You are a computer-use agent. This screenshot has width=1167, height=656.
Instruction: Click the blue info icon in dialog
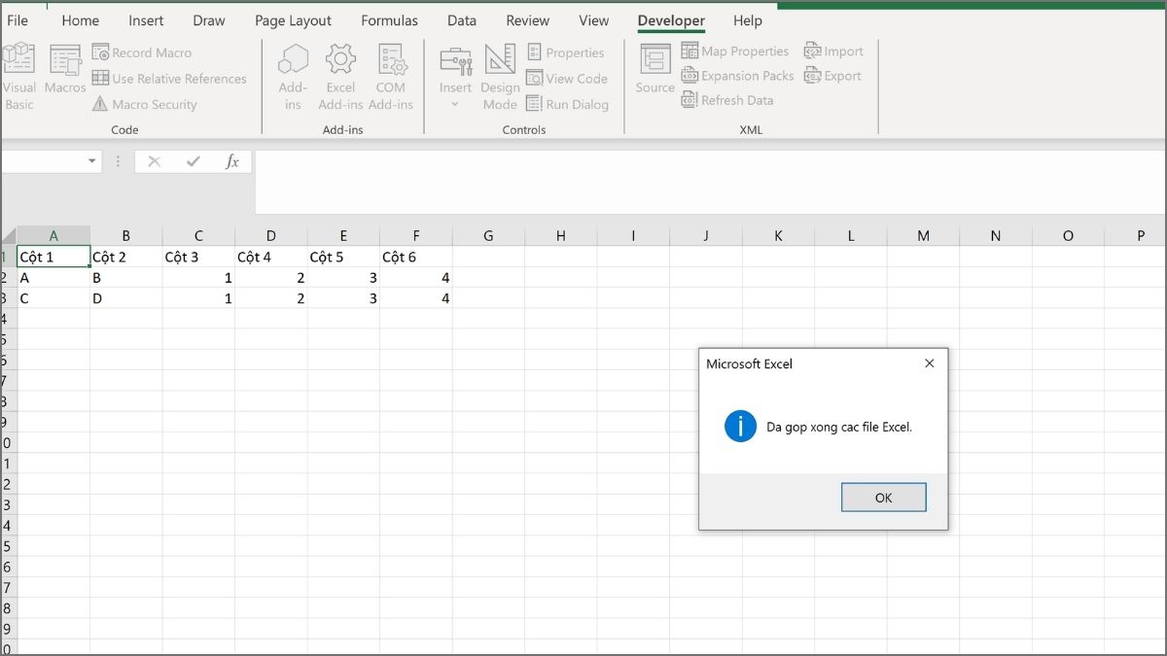tap(740, 426)
